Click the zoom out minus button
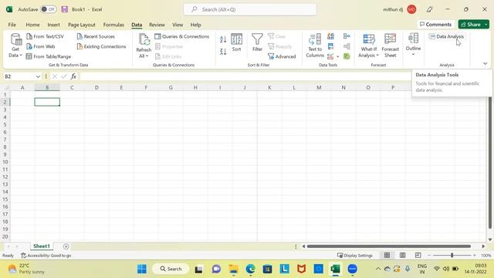This screenshot has height=278, width=494. (x=429, y=256)
